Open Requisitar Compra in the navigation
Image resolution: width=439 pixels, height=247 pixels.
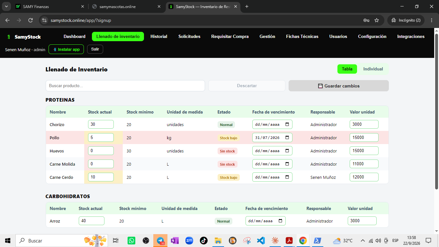point(230,37)
